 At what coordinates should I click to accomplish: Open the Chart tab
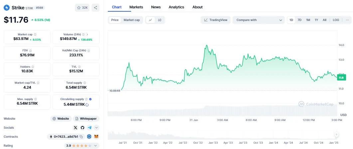tap(117, 7)
